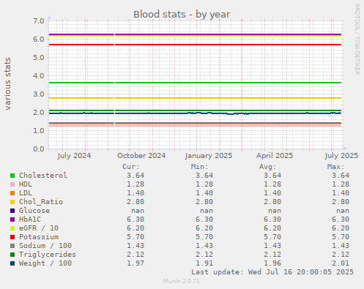This screenshot has width=364, height=289.
Task: Click the 'Last update' timestamp text
Action: (x=272, y=272)
